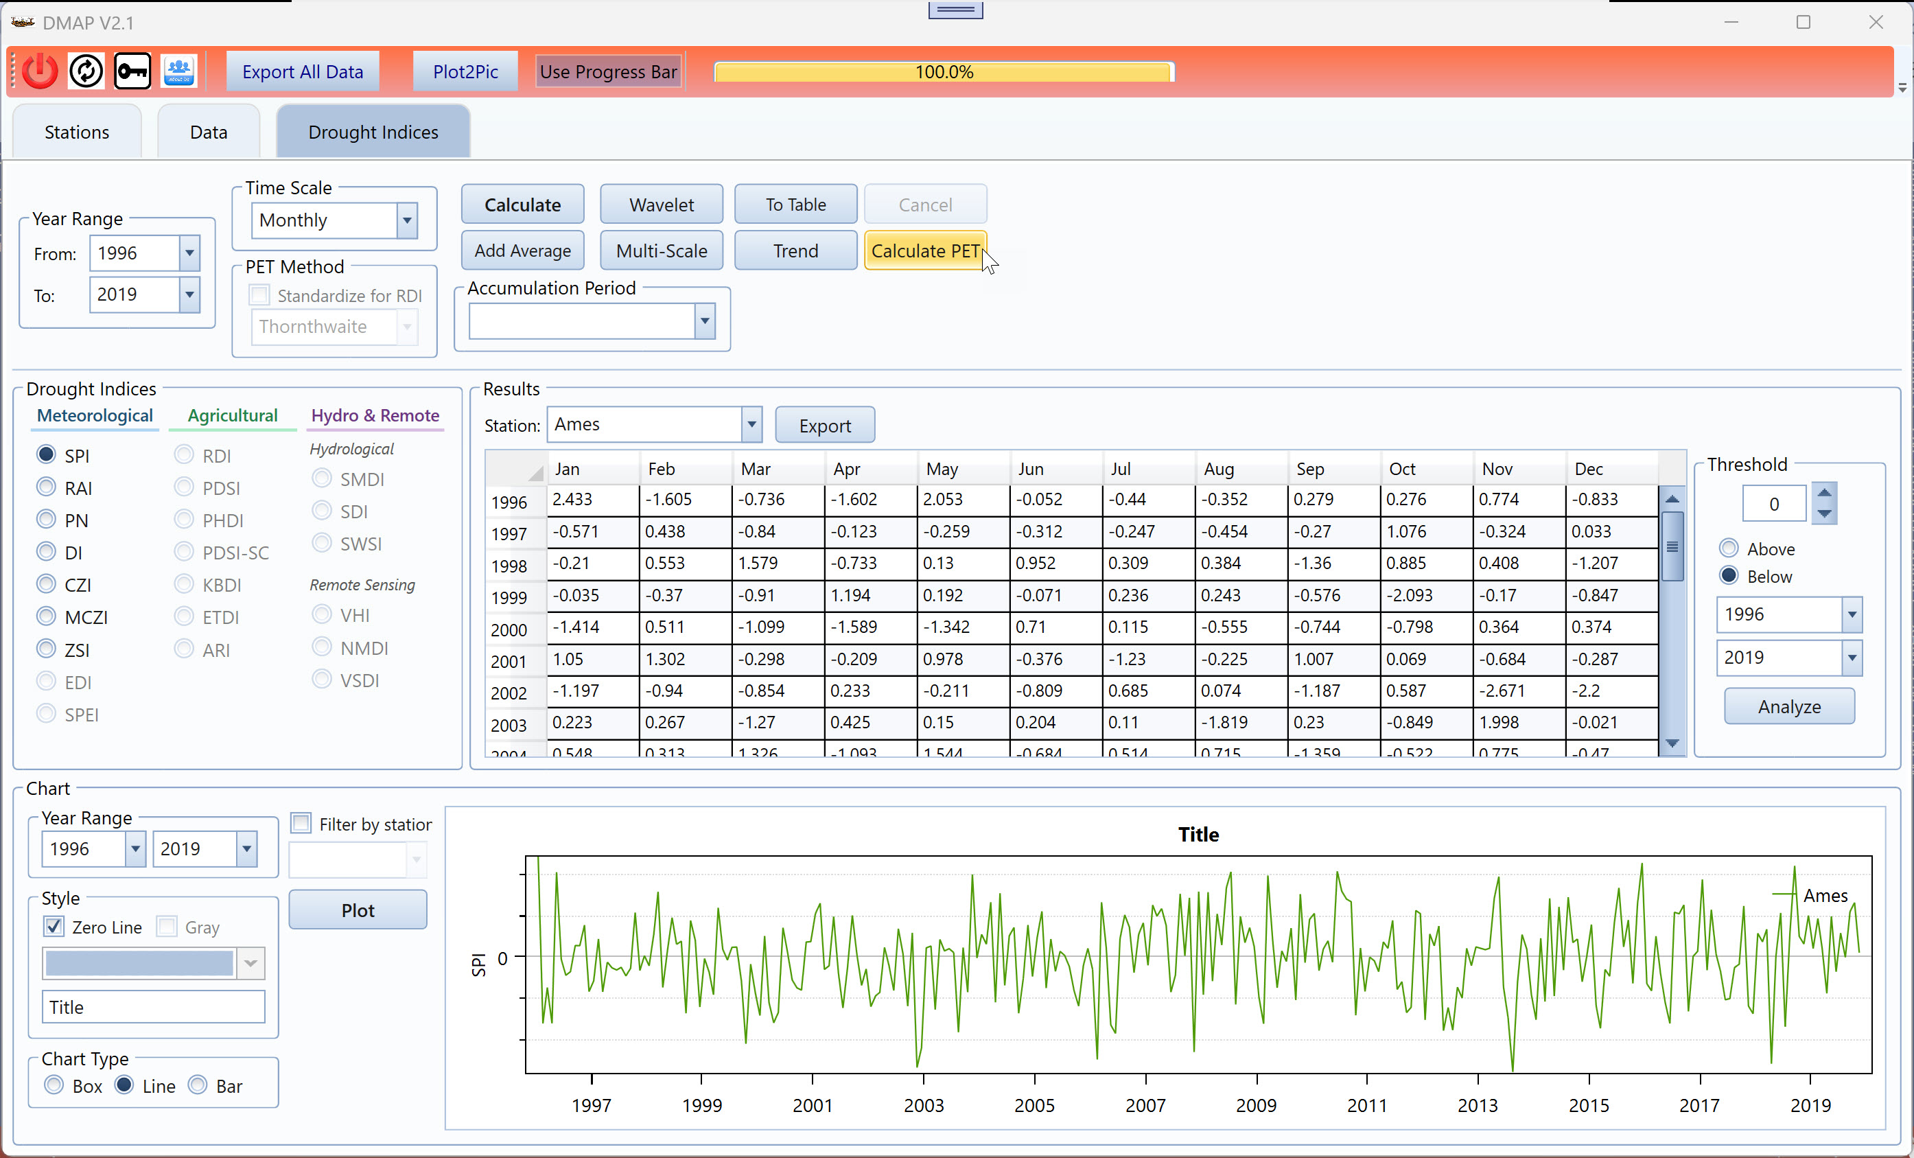Open the Station Ames dropdown
The height and width of the screenshot is (1158, 1914).
[x=751, y=424]
